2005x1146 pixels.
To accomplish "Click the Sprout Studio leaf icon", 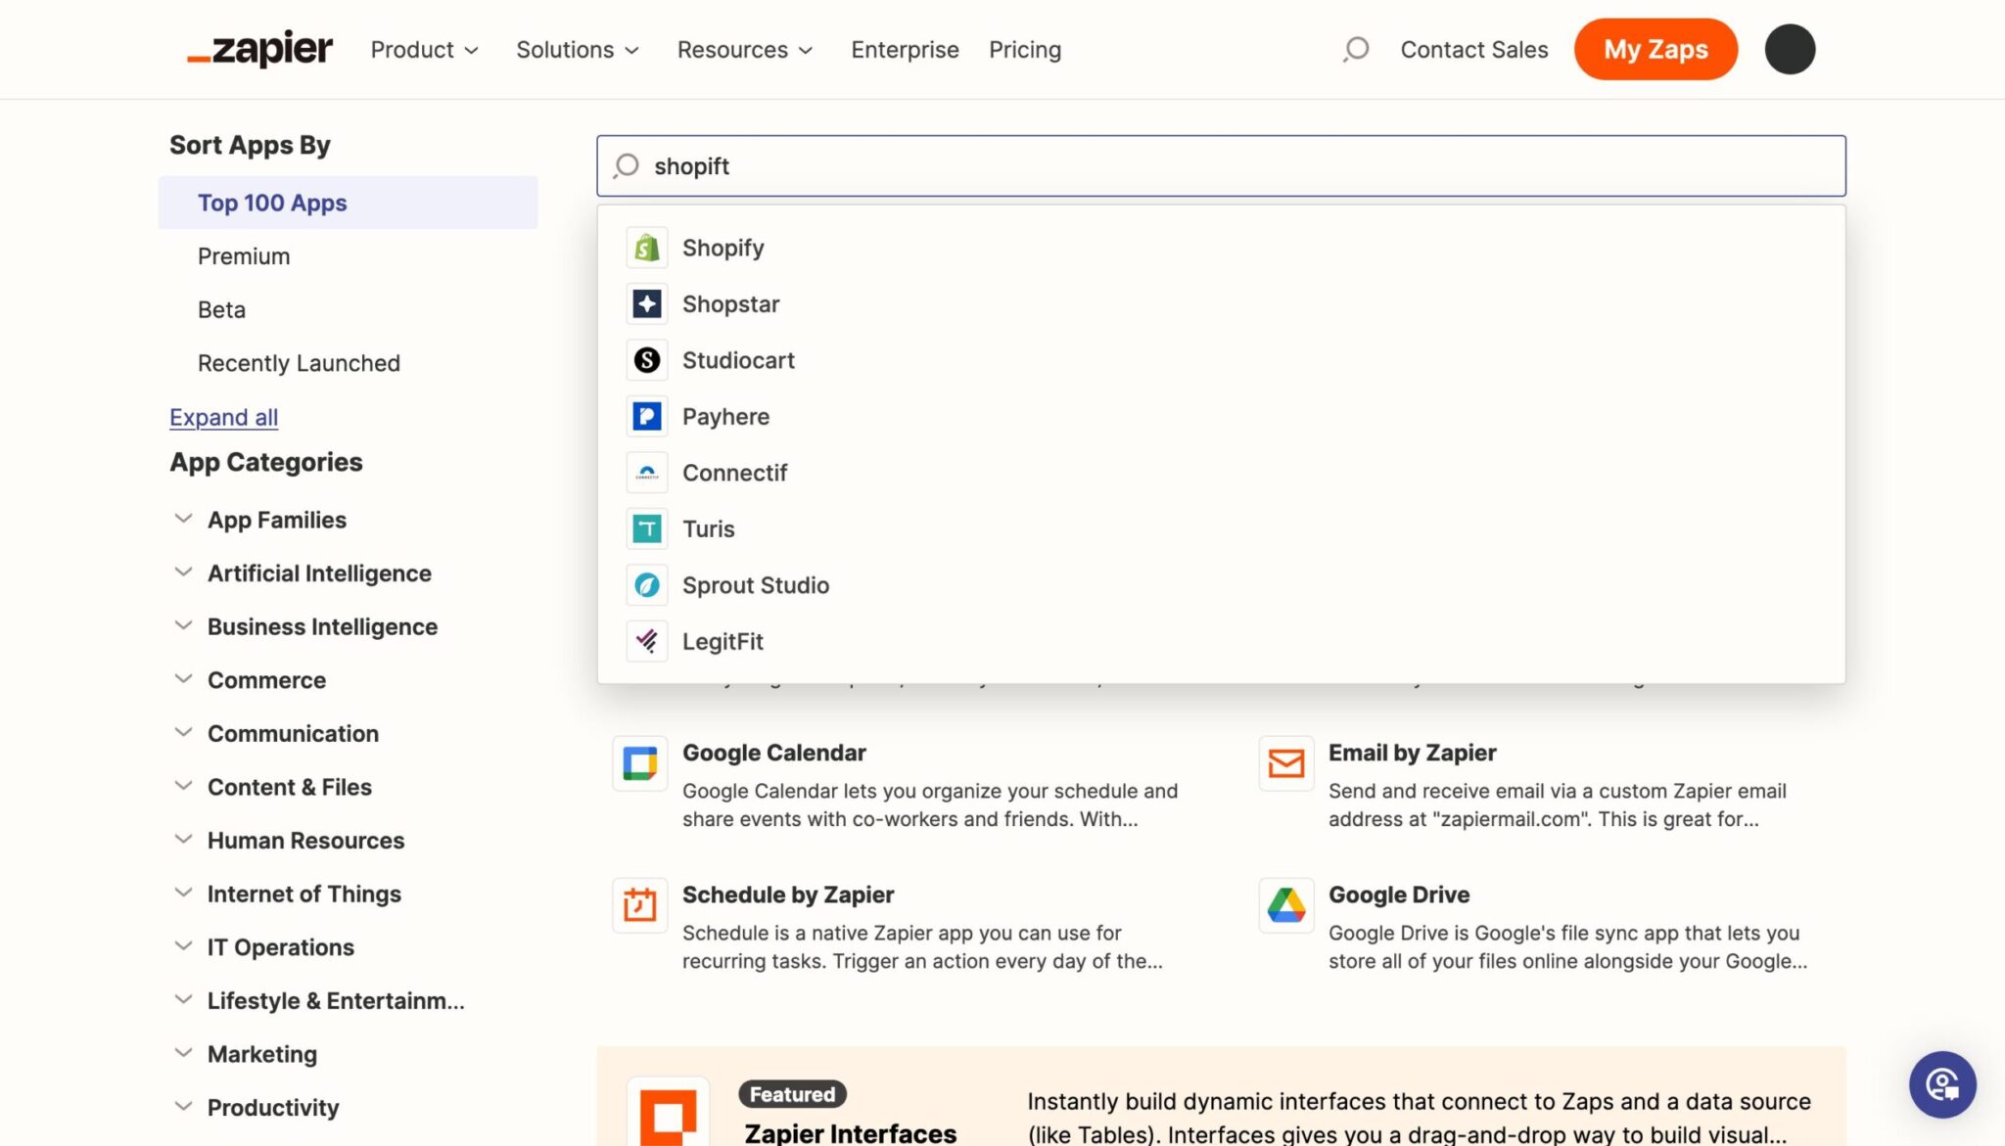I will click(646, 584).
